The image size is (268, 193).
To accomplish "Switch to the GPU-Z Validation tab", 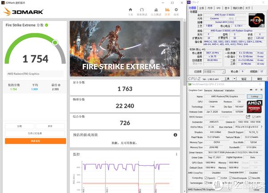I will pyautogui.click(x=230, y=90).
